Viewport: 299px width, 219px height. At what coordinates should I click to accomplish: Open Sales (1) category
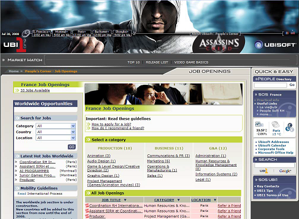155,176
